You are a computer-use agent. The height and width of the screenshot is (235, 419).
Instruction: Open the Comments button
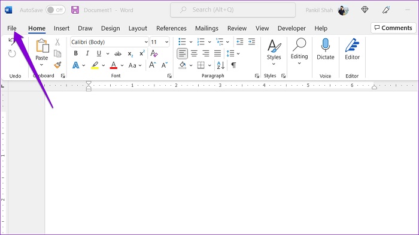point(393,28)
